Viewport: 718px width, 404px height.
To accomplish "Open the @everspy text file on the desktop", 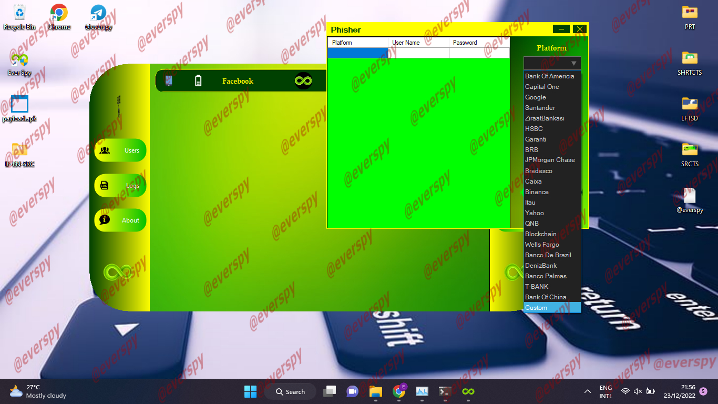I will (x=690, y=200).
